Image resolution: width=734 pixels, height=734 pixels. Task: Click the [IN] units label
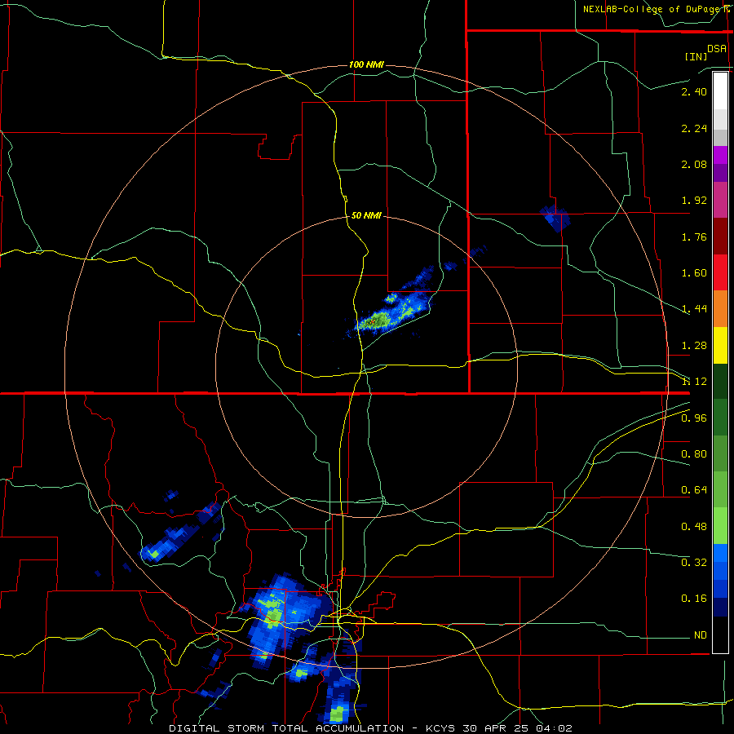(696, 56)
